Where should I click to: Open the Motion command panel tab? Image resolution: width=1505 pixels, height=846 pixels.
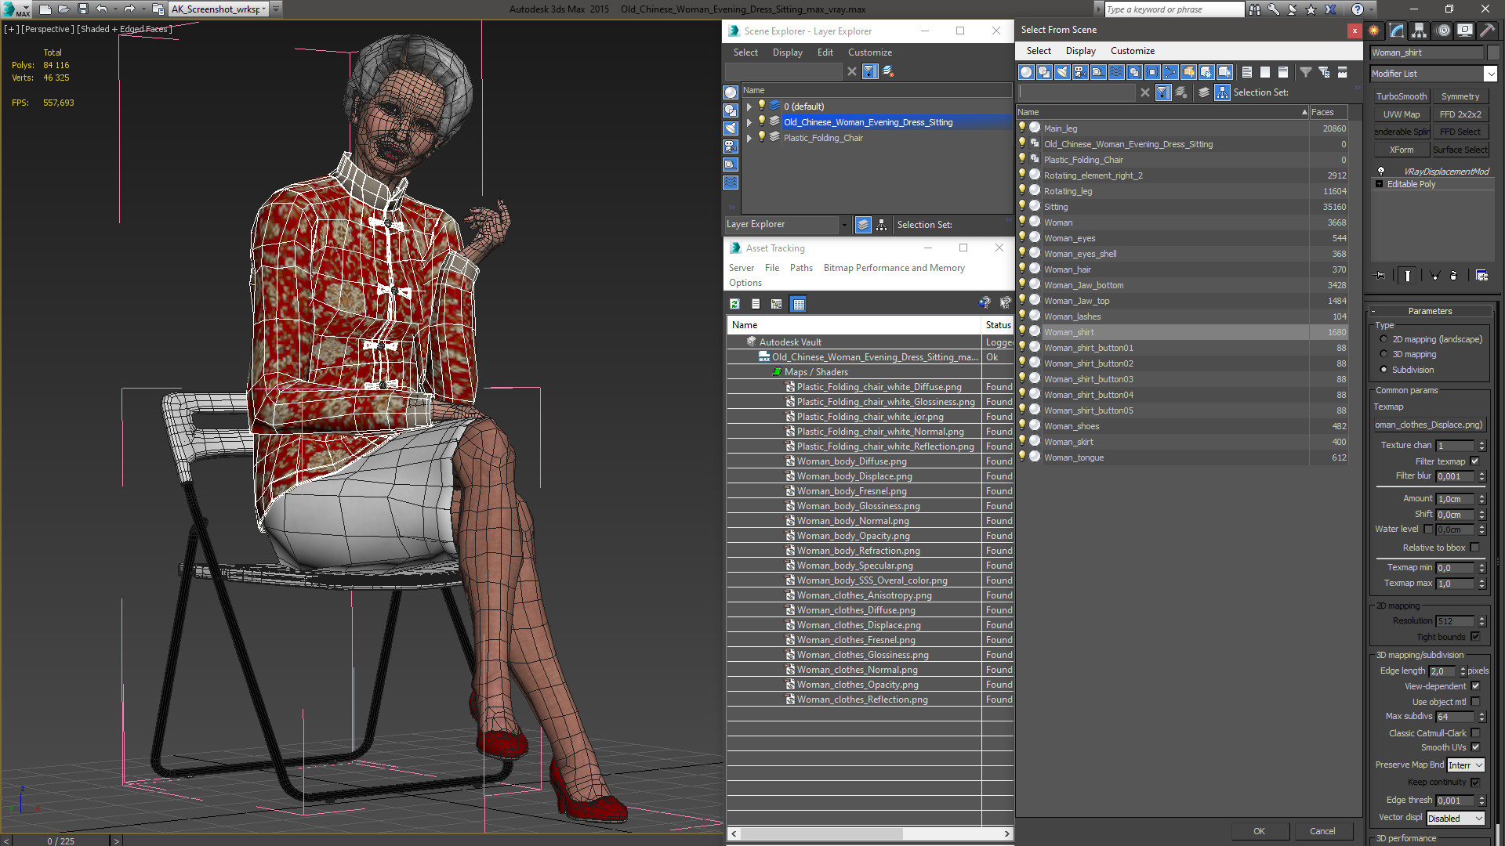click(1443, 31)
